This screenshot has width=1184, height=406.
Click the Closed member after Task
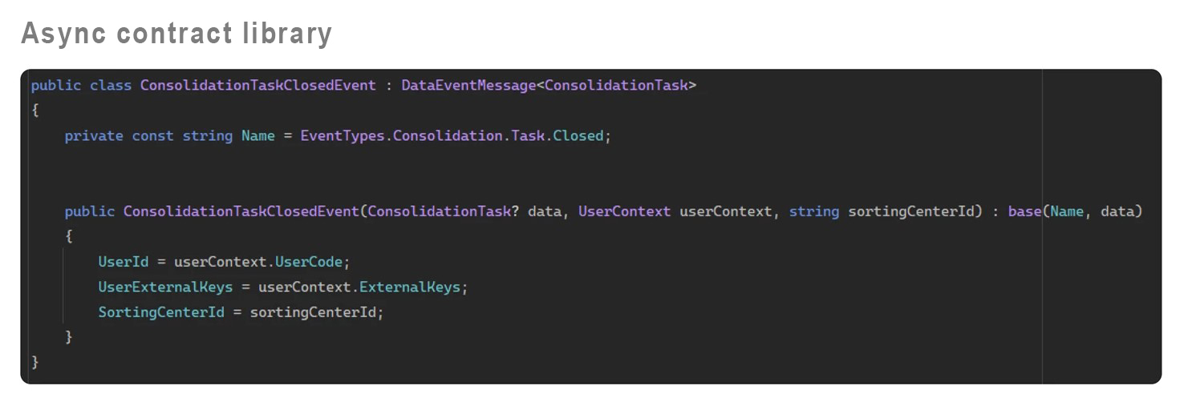tap(578, 136)
